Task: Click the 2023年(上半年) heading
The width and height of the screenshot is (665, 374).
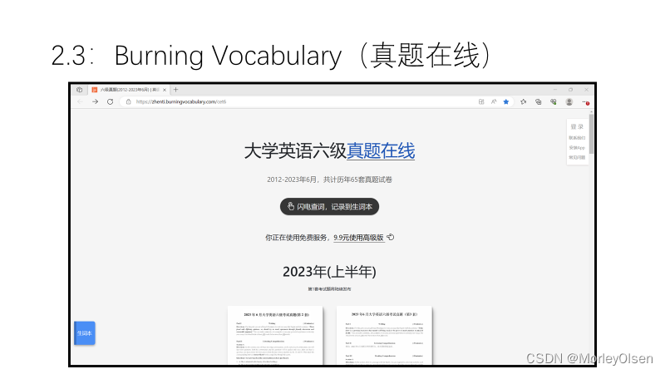Action: (x=329, y=272)
